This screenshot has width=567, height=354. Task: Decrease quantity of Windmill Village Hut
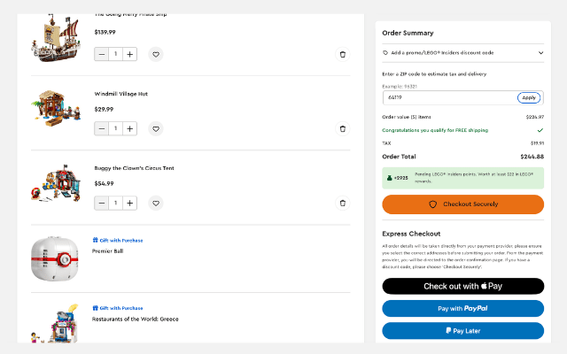pyautogui.click(x=102, y=128)
